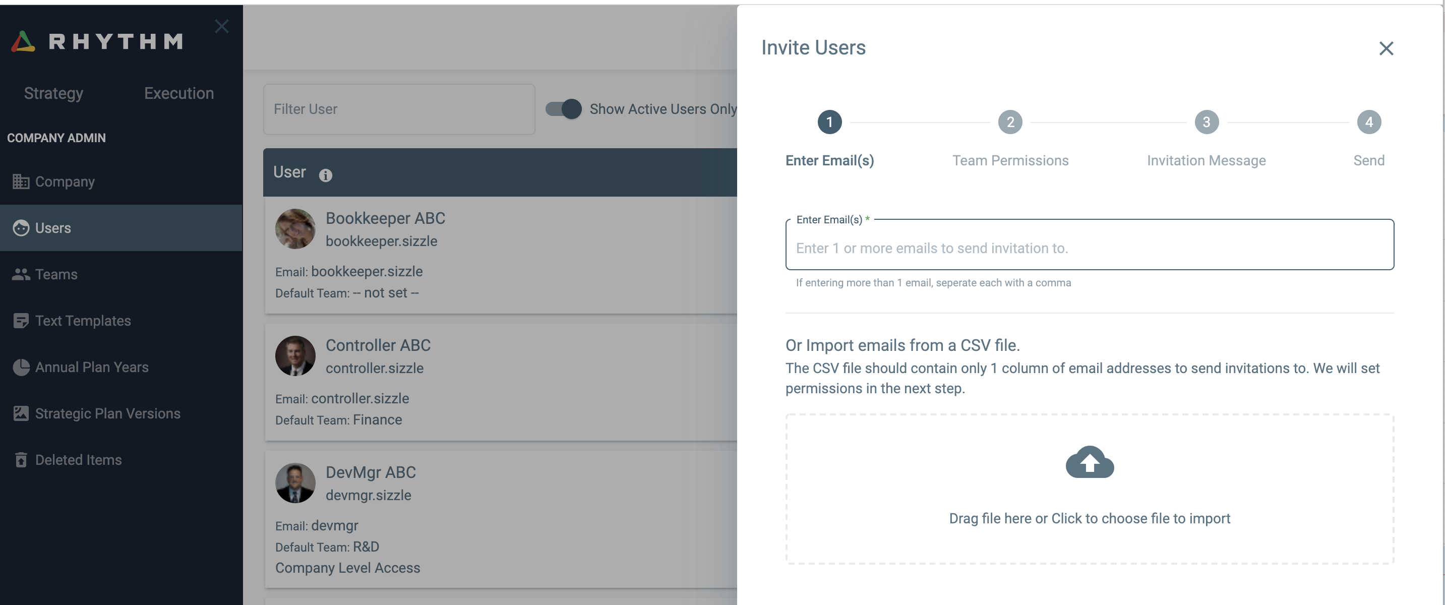Open the Execution tab
This screenshot has height=605, width=1445.
coord(179,93)
